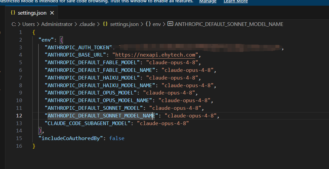The image size is (329, 169).
Task: Click braces icon before settings.json breadcrumb
Action: (105, 24)
